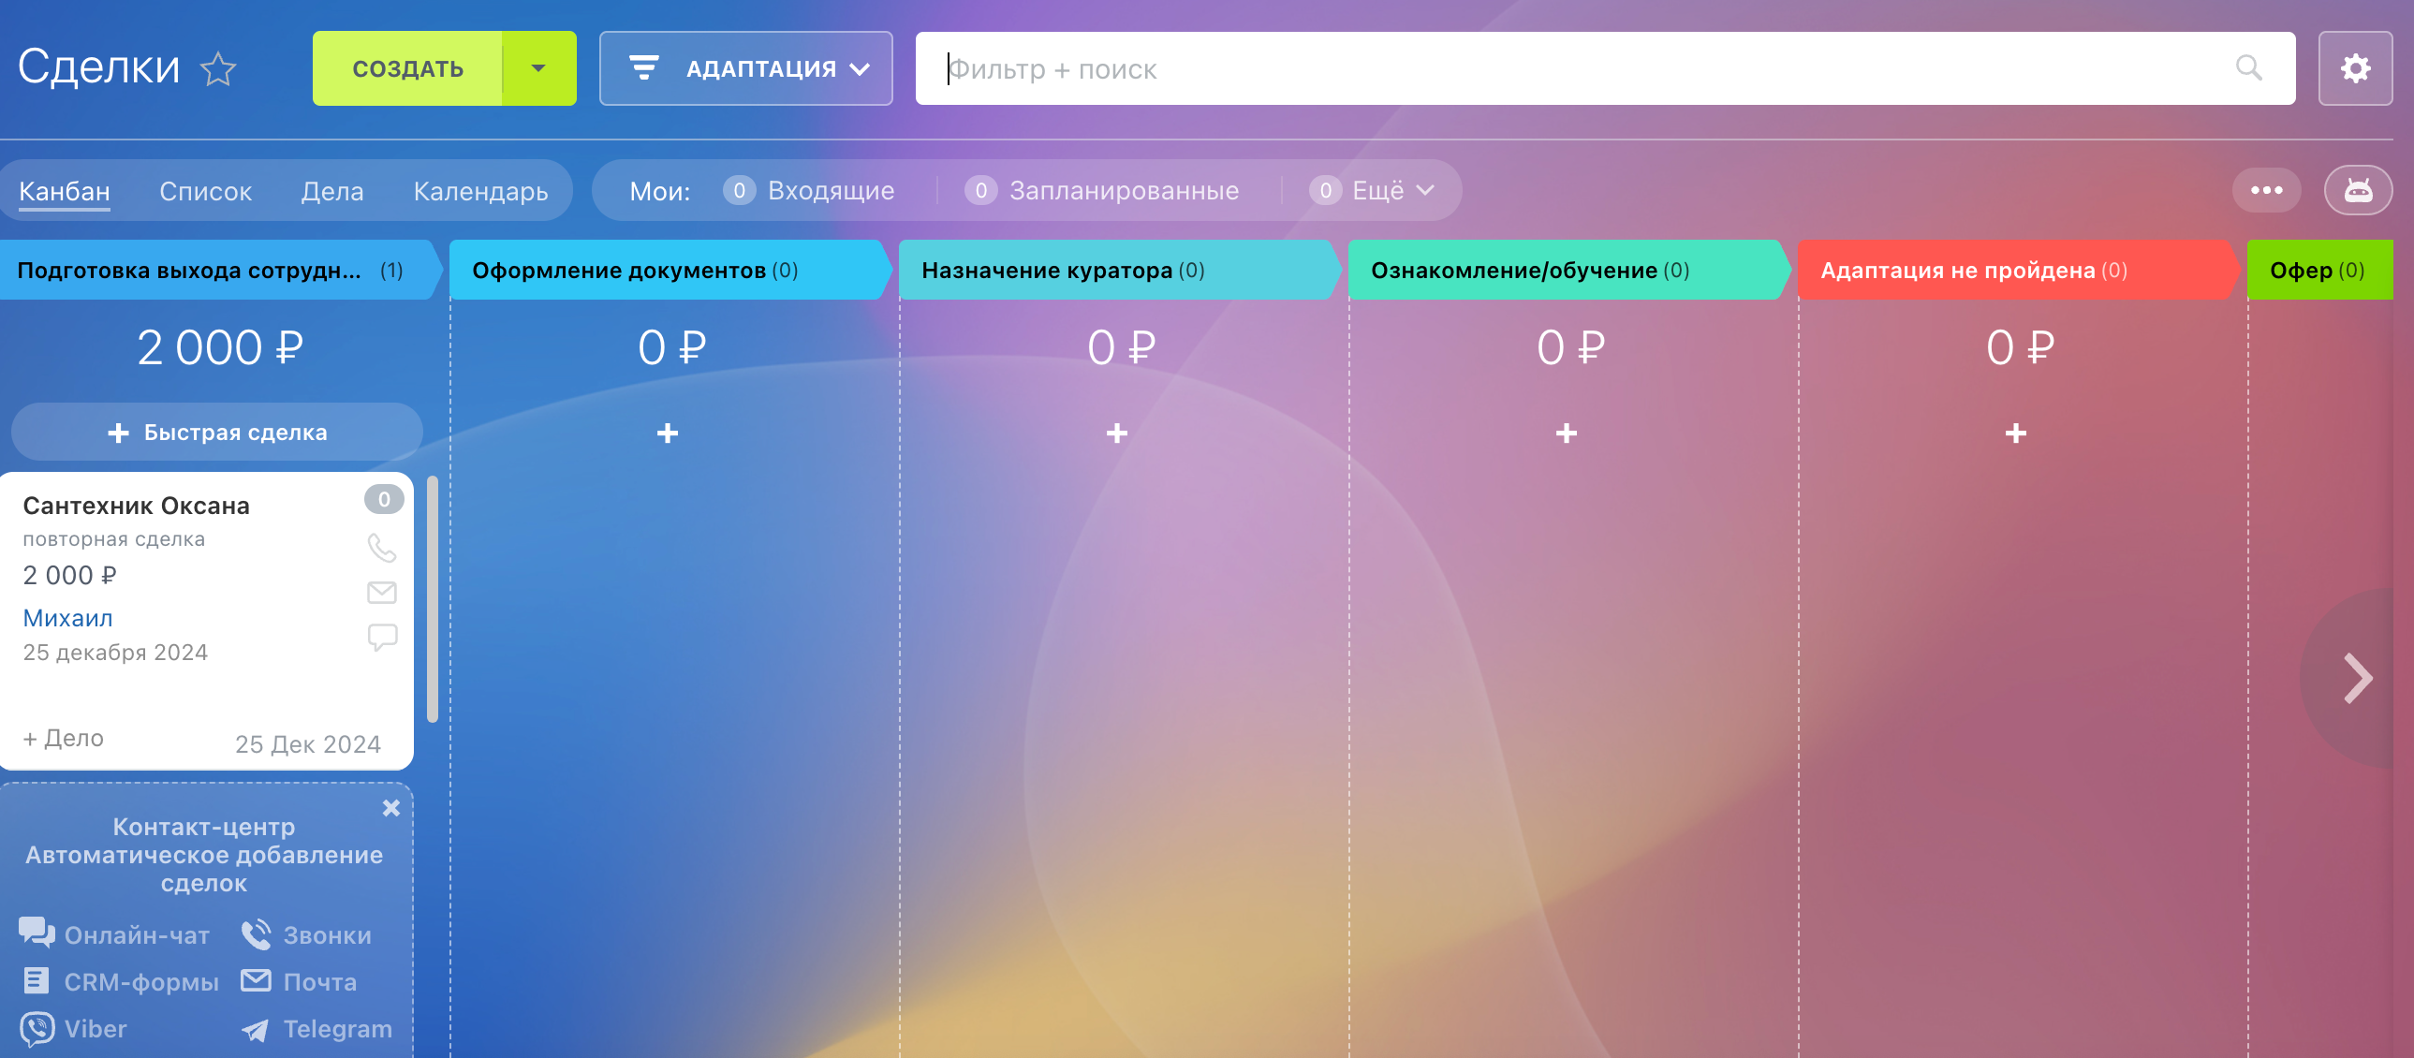Expand the СОЗДАТЬ button dropdown arrow
The height and width of the screenshot is (1058, 2414).
point(537,68)
